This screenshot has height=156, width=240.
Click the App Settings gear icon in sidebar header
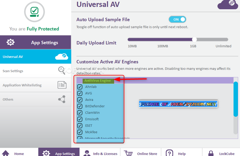[11, 42]
